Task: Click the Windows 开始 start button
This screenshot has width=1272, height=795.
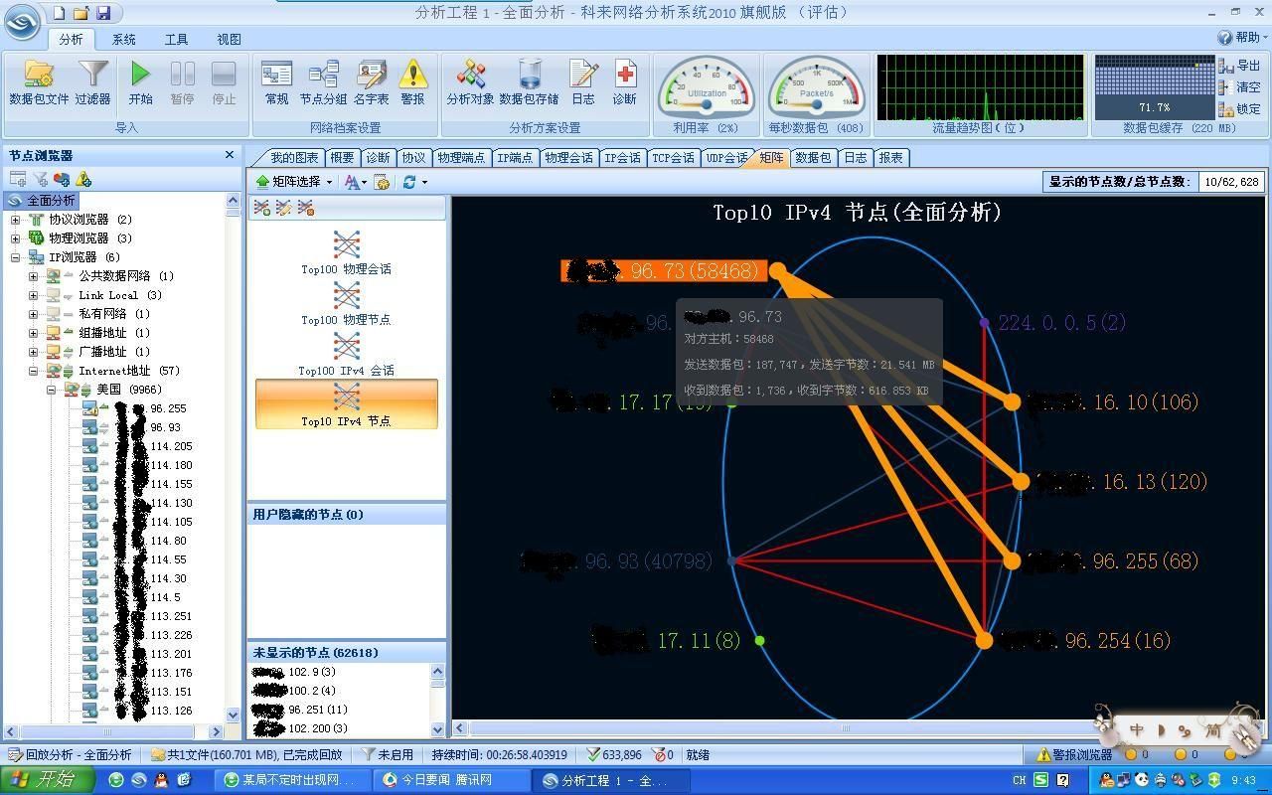Action: tap(47, 780)
